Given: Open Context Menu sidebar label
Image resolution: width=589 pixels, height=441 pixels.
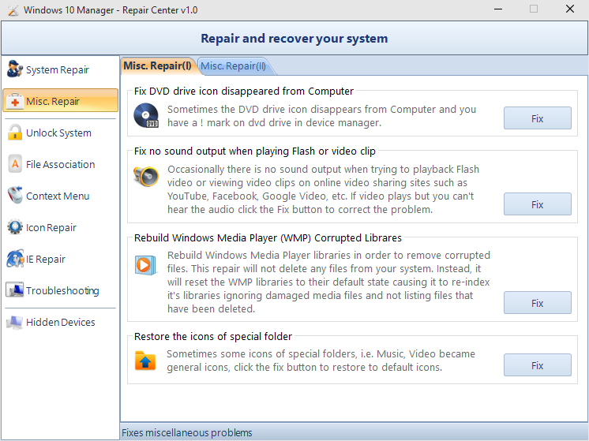Looking at the screenshot, I should [x=58, y=196].
